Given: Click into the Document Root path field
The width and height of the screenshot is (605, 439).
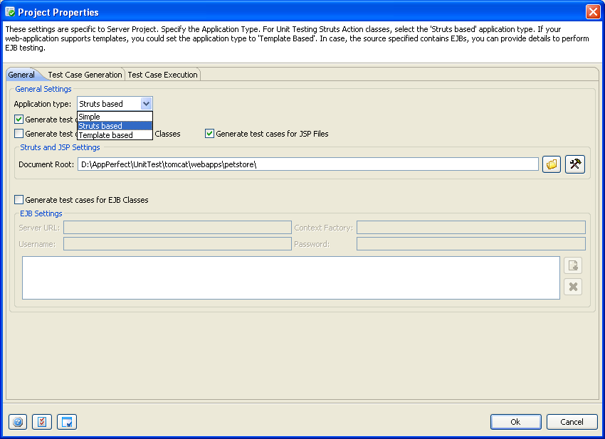Looking at the screenshot, I should [x=308, y=164].
